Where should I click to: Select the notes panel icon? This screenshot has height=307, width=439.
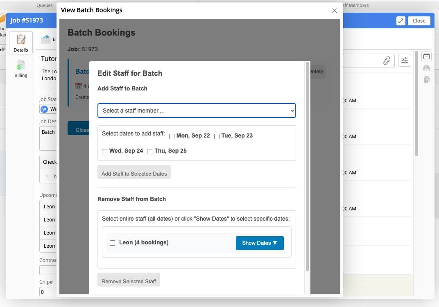[426, 57]
